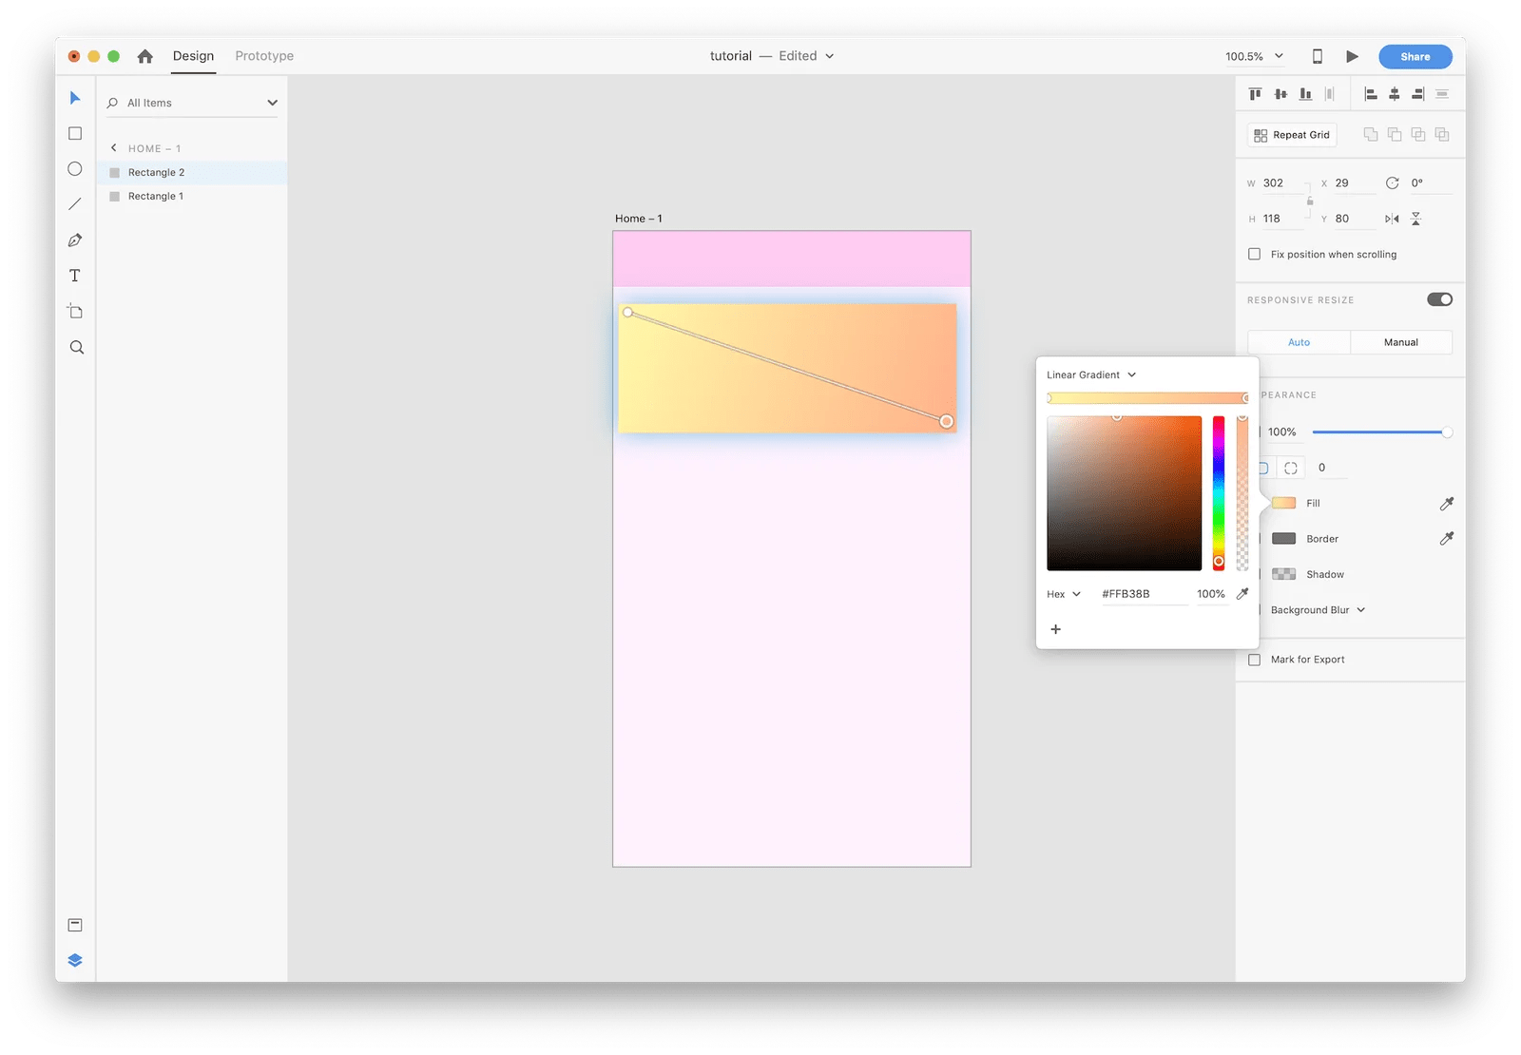Select the Rectangle 2 layer
The image size is (1521, 1055).
click(192, 172)
